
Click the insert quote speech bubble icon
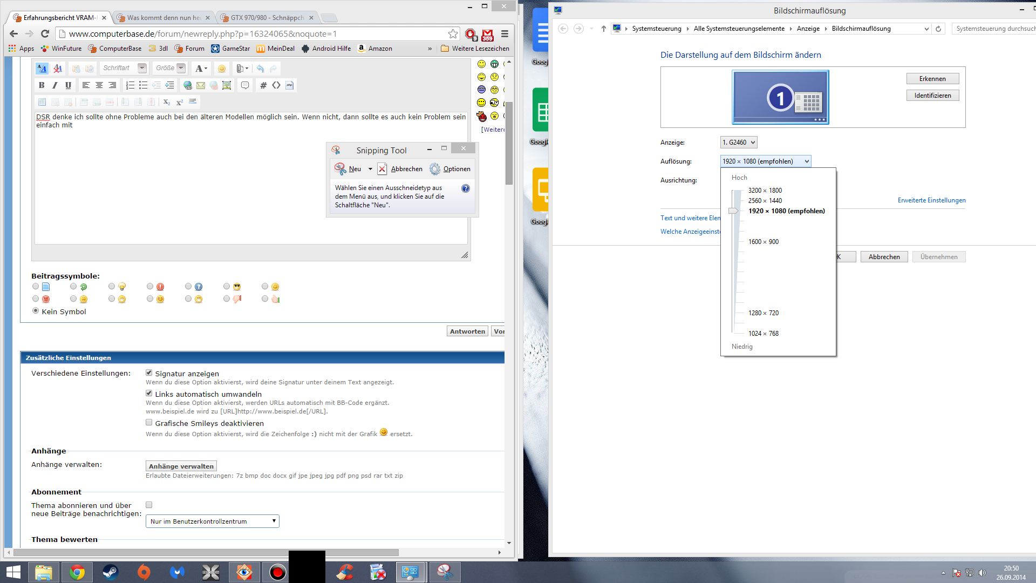pyautogui.click(x=245, y=85)
